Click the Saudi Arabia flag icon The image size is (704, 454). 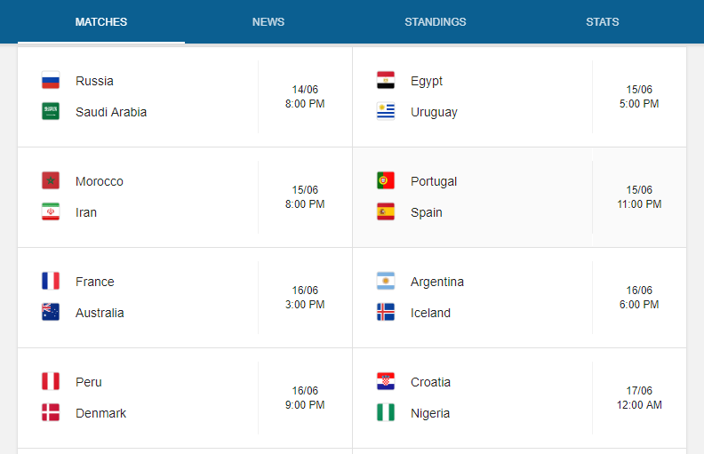click(x=51, y=112)
